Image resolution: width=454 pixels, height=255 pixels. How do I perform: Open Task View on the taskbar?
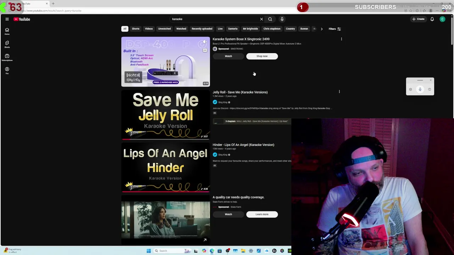196,251
